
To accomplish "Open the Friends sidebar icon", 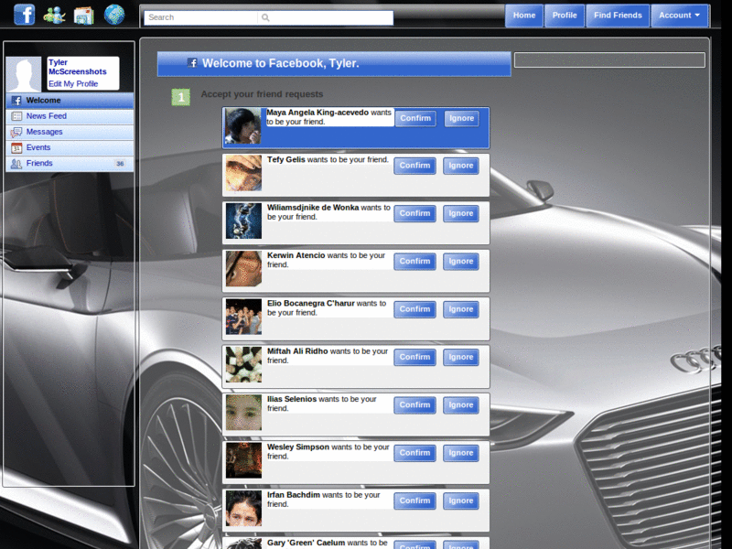I will 18,164.
